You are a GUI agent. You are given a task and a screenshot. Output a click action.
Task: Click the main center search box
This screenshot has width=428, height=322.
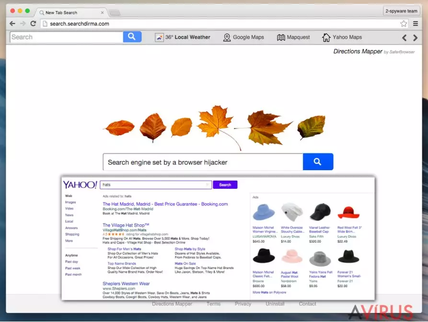tap(203, 162)
